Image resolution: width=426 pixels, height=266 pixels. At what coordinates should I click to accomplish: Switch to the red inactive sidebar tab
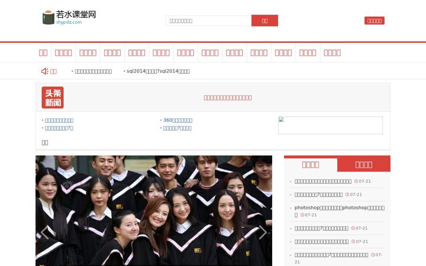pos(364,165)
